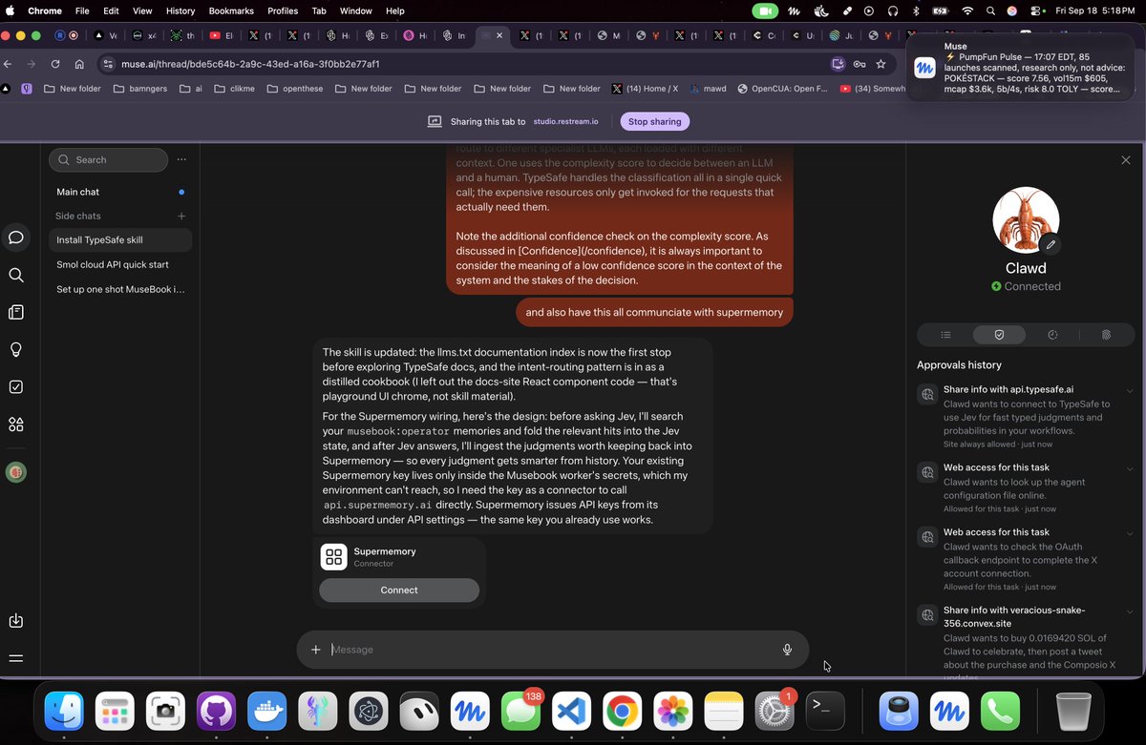Open Smol cloud API quick start chat
Image resolution: width=1146 pixels, height=745 pixels.
click(x=120, y=265)
